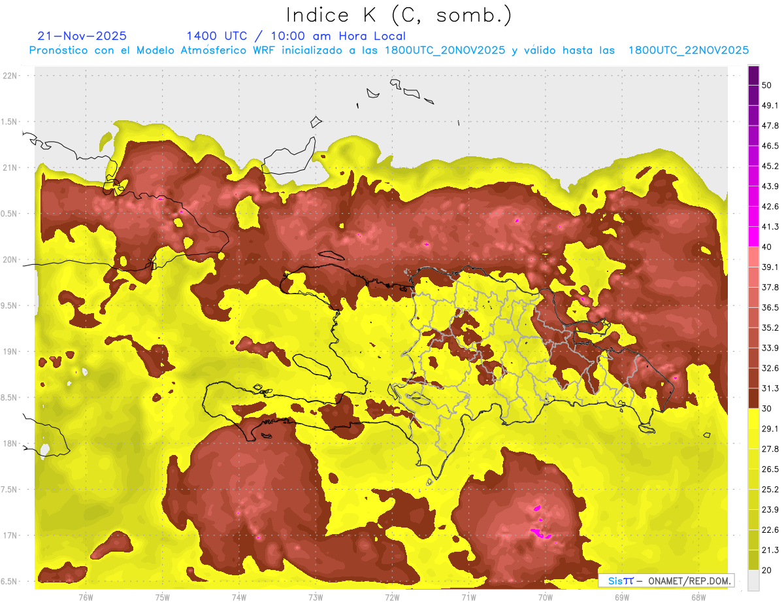Click the legend value '41.3'
The height and width of the screenshot is (606, 784).
coord(770,227)
